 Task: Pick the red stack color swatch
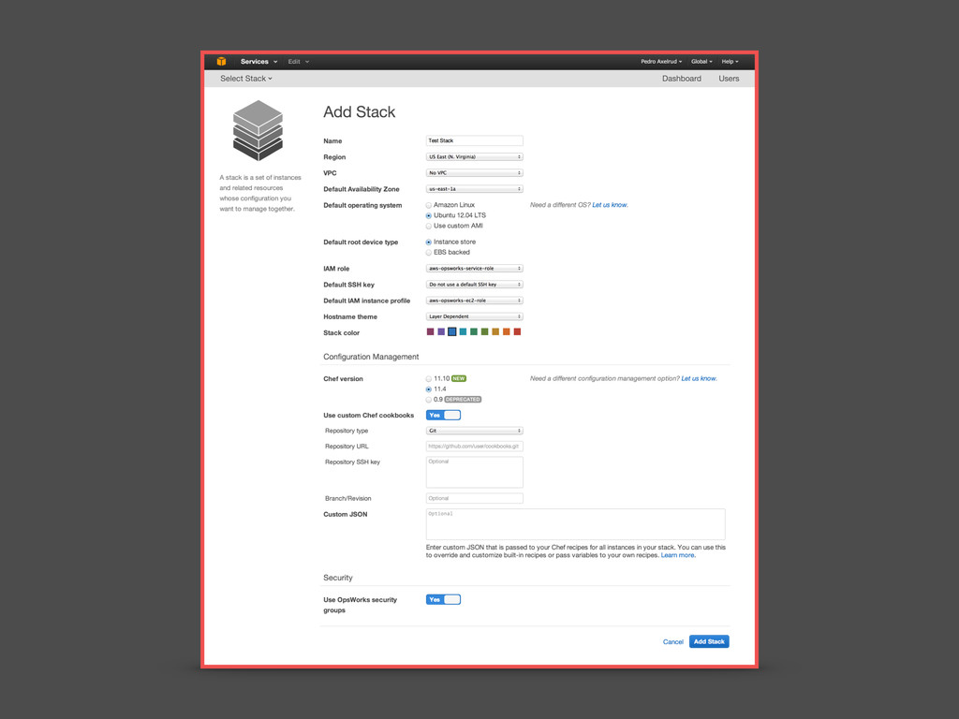click(517, 332)
